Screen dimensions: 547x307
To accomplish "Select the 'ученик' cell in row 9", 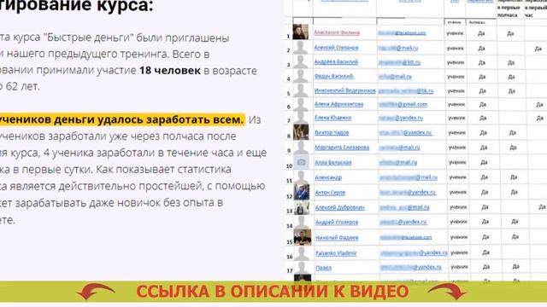I will point(456,148).
